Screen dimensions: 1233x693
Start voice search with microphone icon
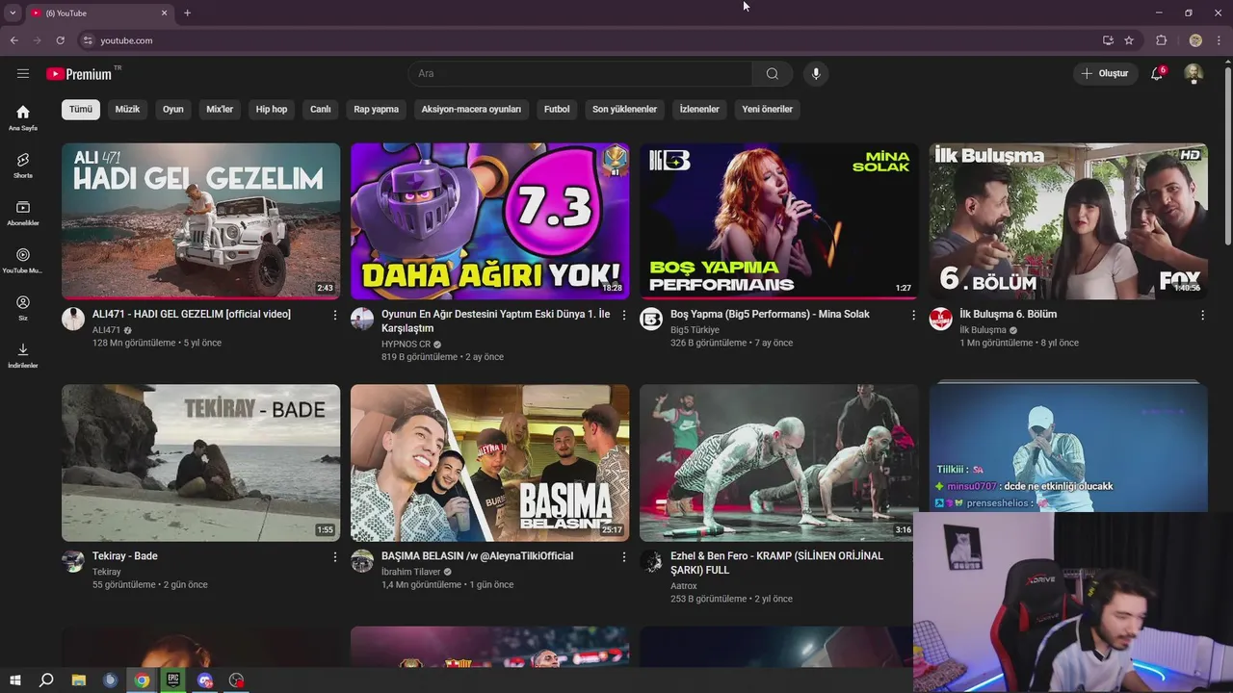pyautogui.click(x=816, y=73)
